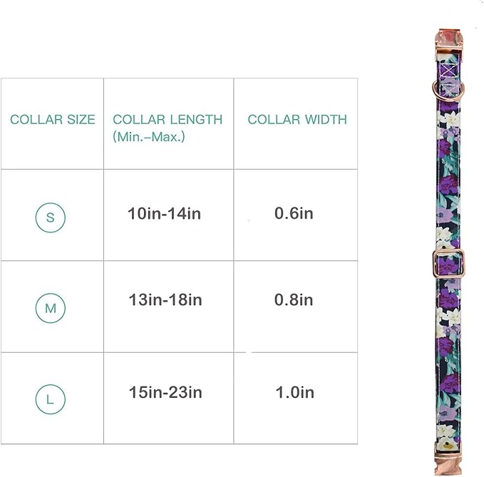Select the COLLAR WIDTH column header
484x477 pixels.
click(297, 120)
